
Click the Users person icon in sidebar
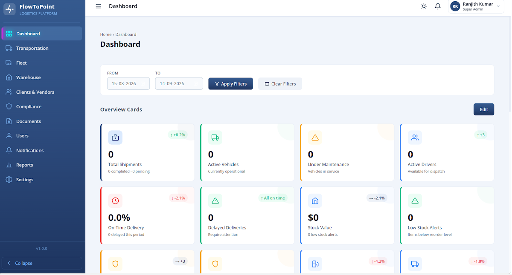tap(9, 136)
